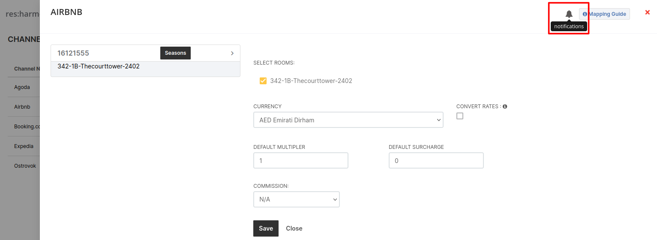Save the Airbnb mapping settings
The width and height of the screenshot is (657, 240).
266,228
